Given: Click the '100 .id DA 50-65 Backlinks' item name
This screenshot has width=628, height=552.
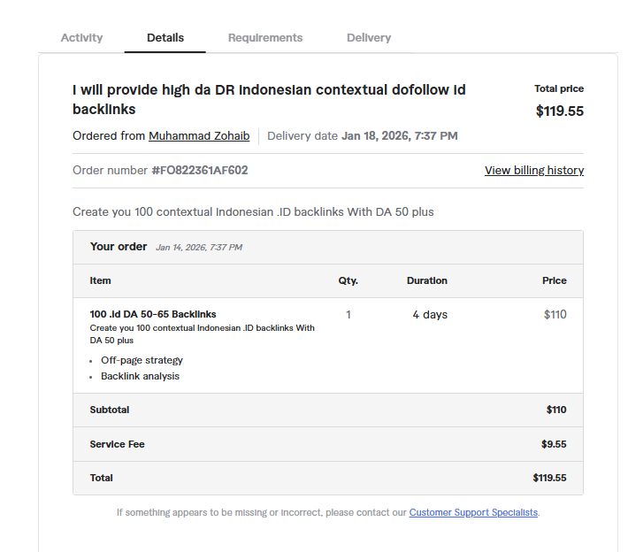Looking at the screenshot, I should (153, 314).
